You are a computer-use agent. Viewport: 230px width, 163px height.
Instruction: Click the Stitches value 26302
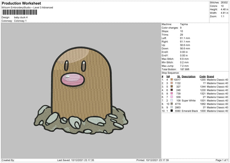(x=224, y=3)
